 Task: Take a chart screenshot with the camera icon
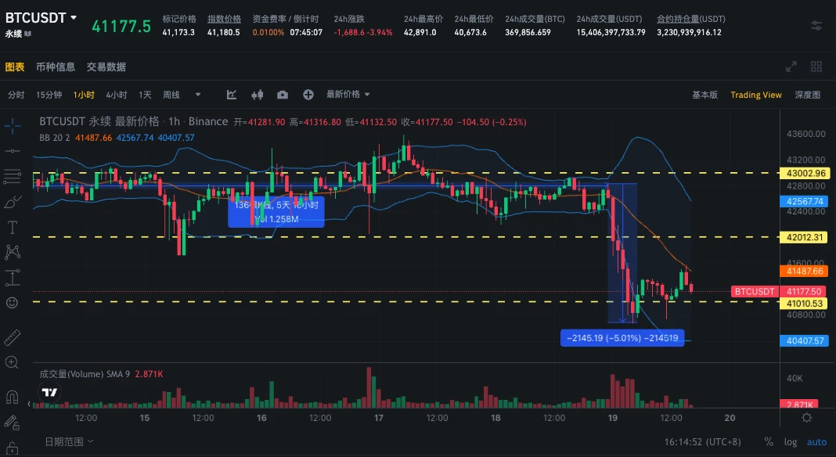282,94
